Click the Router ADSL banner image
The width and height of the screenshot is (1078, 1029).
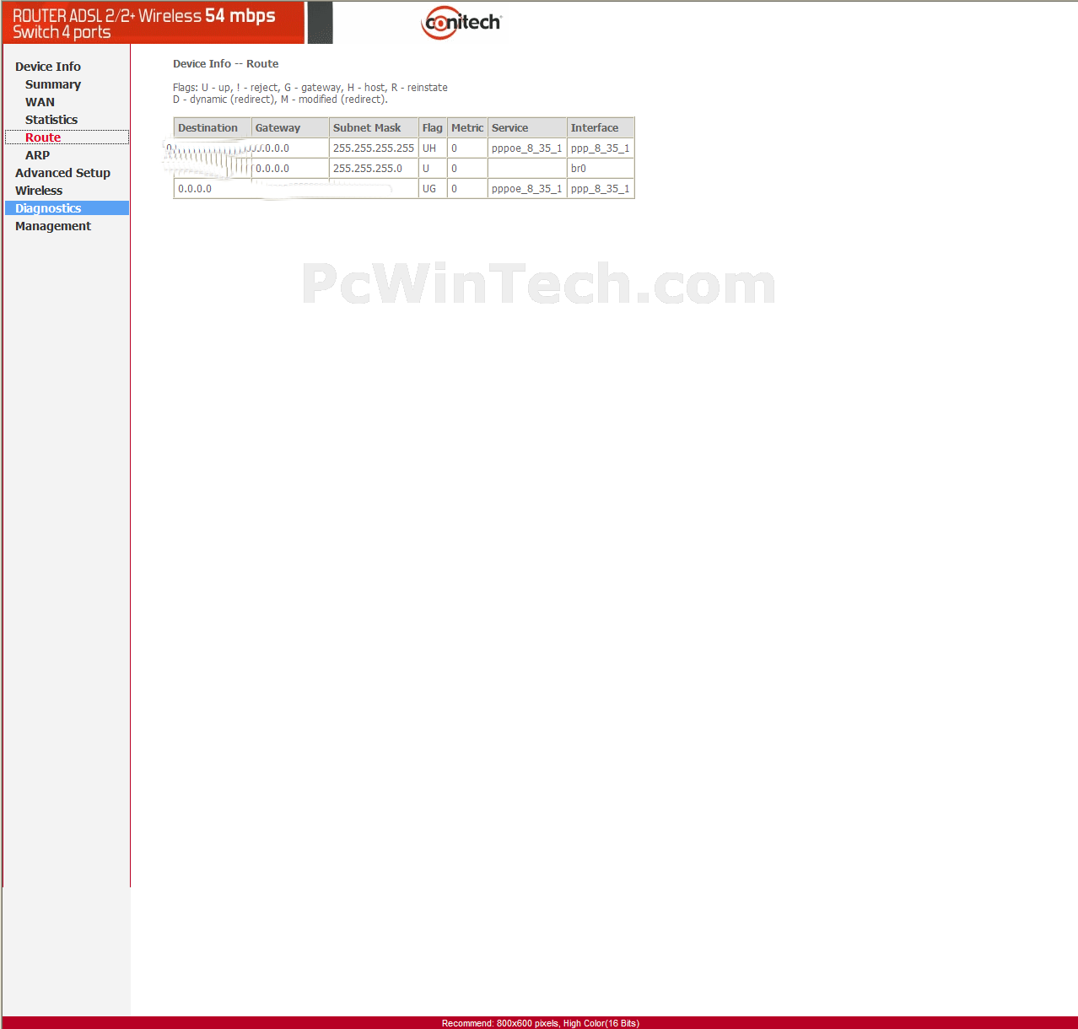coord(153,23)
